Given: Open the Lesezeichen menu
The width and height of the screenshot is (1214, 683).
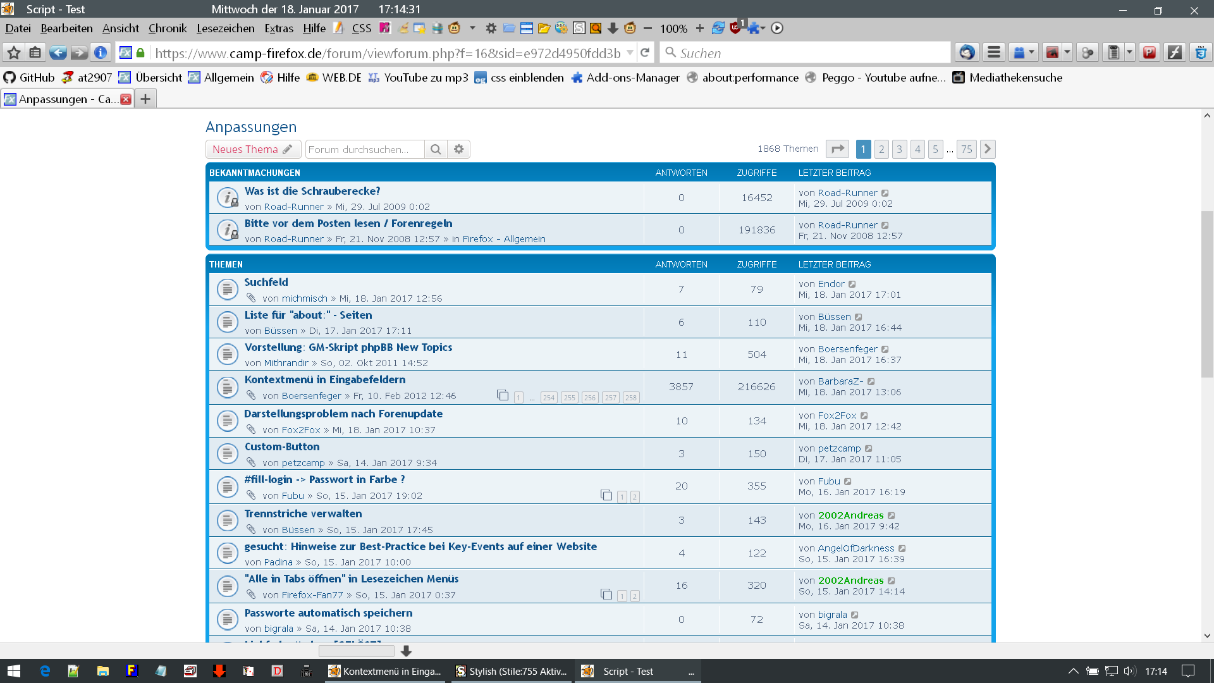Looking at the screenshot, I should pyautogui.click(x=225, y=28).
